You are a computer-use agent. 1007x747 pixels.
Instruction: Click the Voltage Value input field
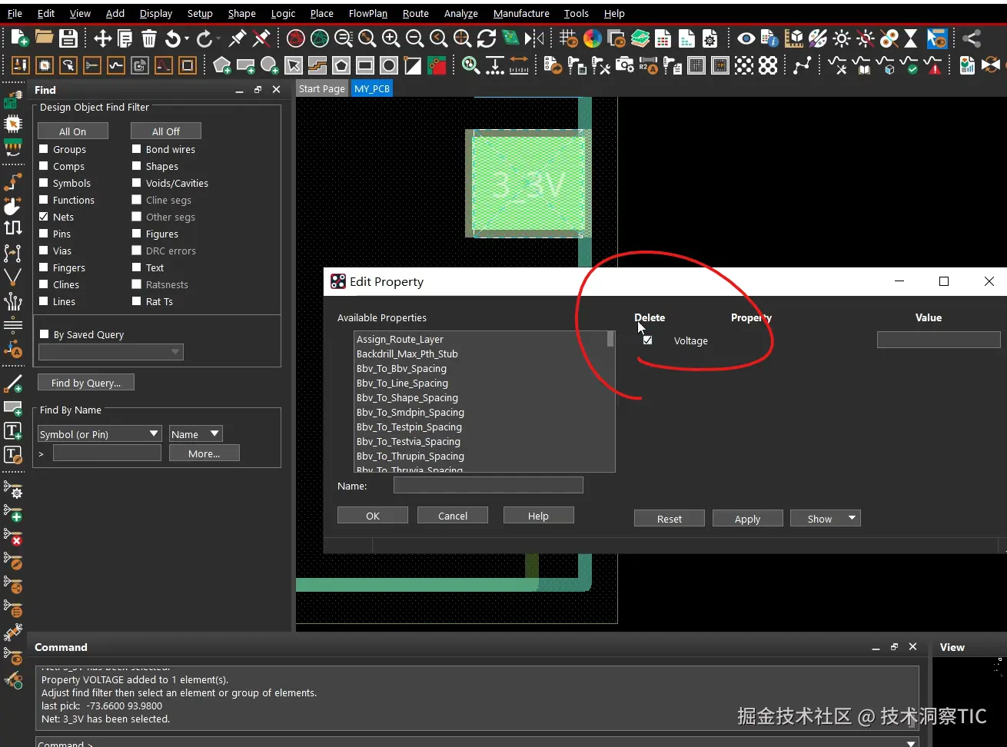(939, 340)
